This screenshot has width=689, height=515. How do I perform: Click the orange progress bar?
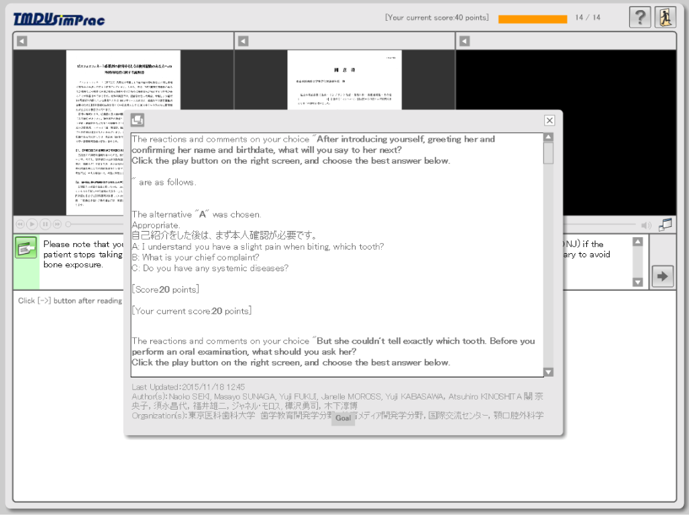(x=532, y=19)
